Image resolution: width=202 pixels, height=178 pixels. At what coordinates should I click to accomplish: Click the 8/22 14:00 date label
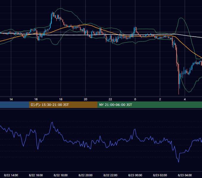tap(11, 175)
